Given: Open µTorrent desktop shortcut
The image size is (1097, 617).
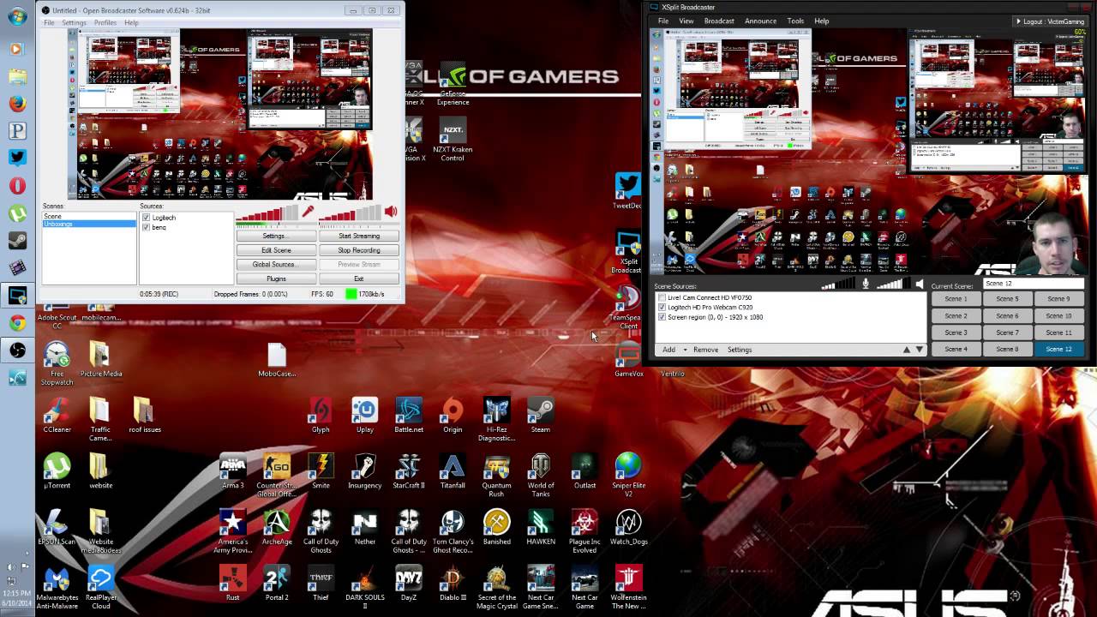Looking at the screenshot, I should pos(57,472).
